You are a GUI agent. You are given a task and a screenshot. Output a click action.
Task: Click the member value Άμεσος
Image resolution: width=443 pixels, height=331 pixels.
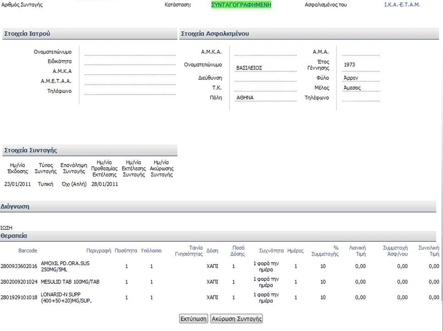point(352,88)
